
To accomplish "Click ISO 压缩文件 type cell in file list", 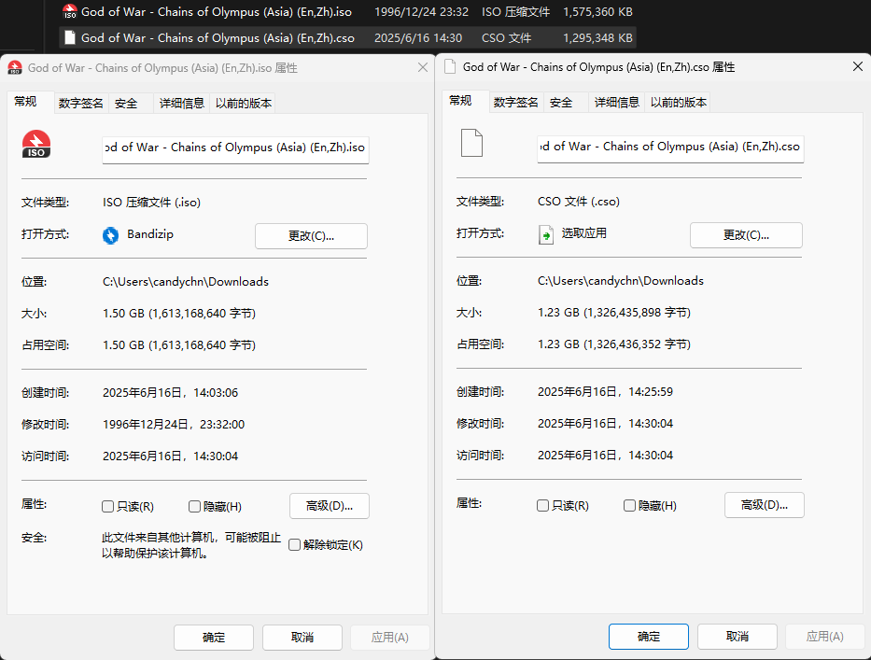I will coord(515,11).
